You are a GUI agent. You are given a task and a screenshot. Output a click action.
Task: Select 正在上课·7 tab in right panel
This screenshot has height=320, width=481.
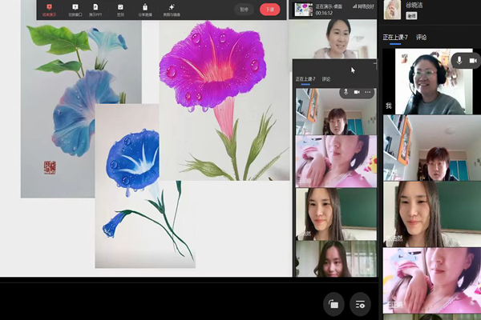click(x=396, y=37)
